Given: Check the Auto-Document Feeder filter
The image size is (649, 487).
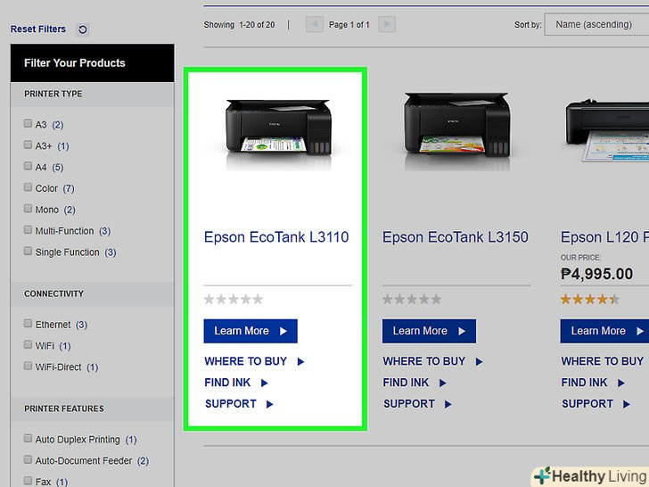Looking at the screenshot, I should (28, 459).
